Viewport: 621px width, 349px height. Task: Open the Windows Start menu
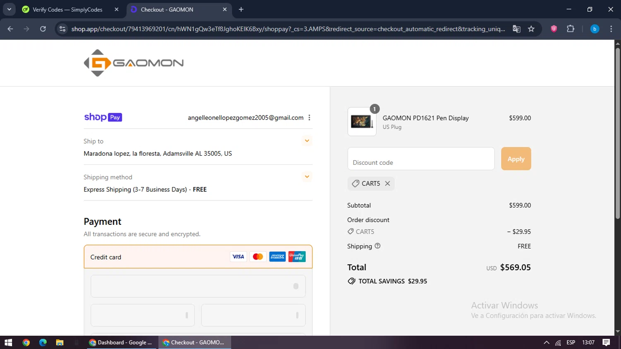(x=8, y=342)
